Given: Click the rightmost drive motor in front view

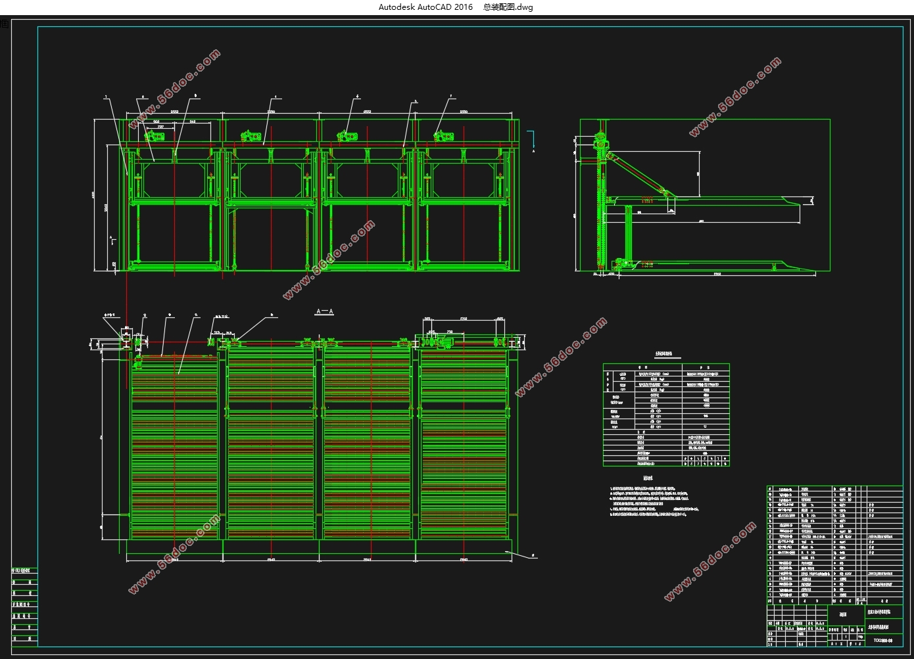Looking at the screenshot, I should point(444,136).
